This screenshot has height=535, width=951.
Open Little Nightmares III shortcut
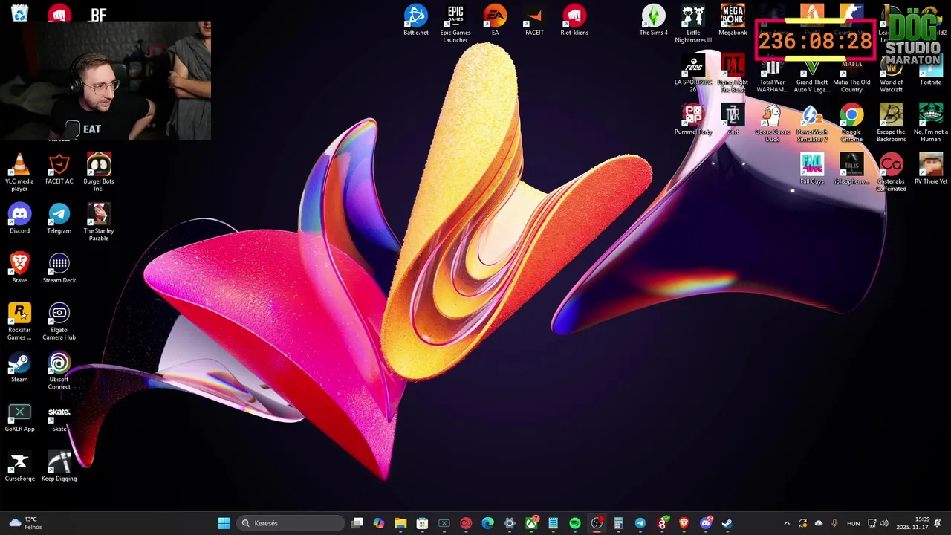coord(693,24)
